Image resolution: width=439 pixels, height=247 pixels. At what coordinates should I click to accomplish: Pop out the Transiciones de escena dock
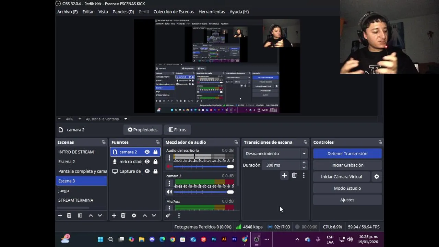click(x=306, y=142)
